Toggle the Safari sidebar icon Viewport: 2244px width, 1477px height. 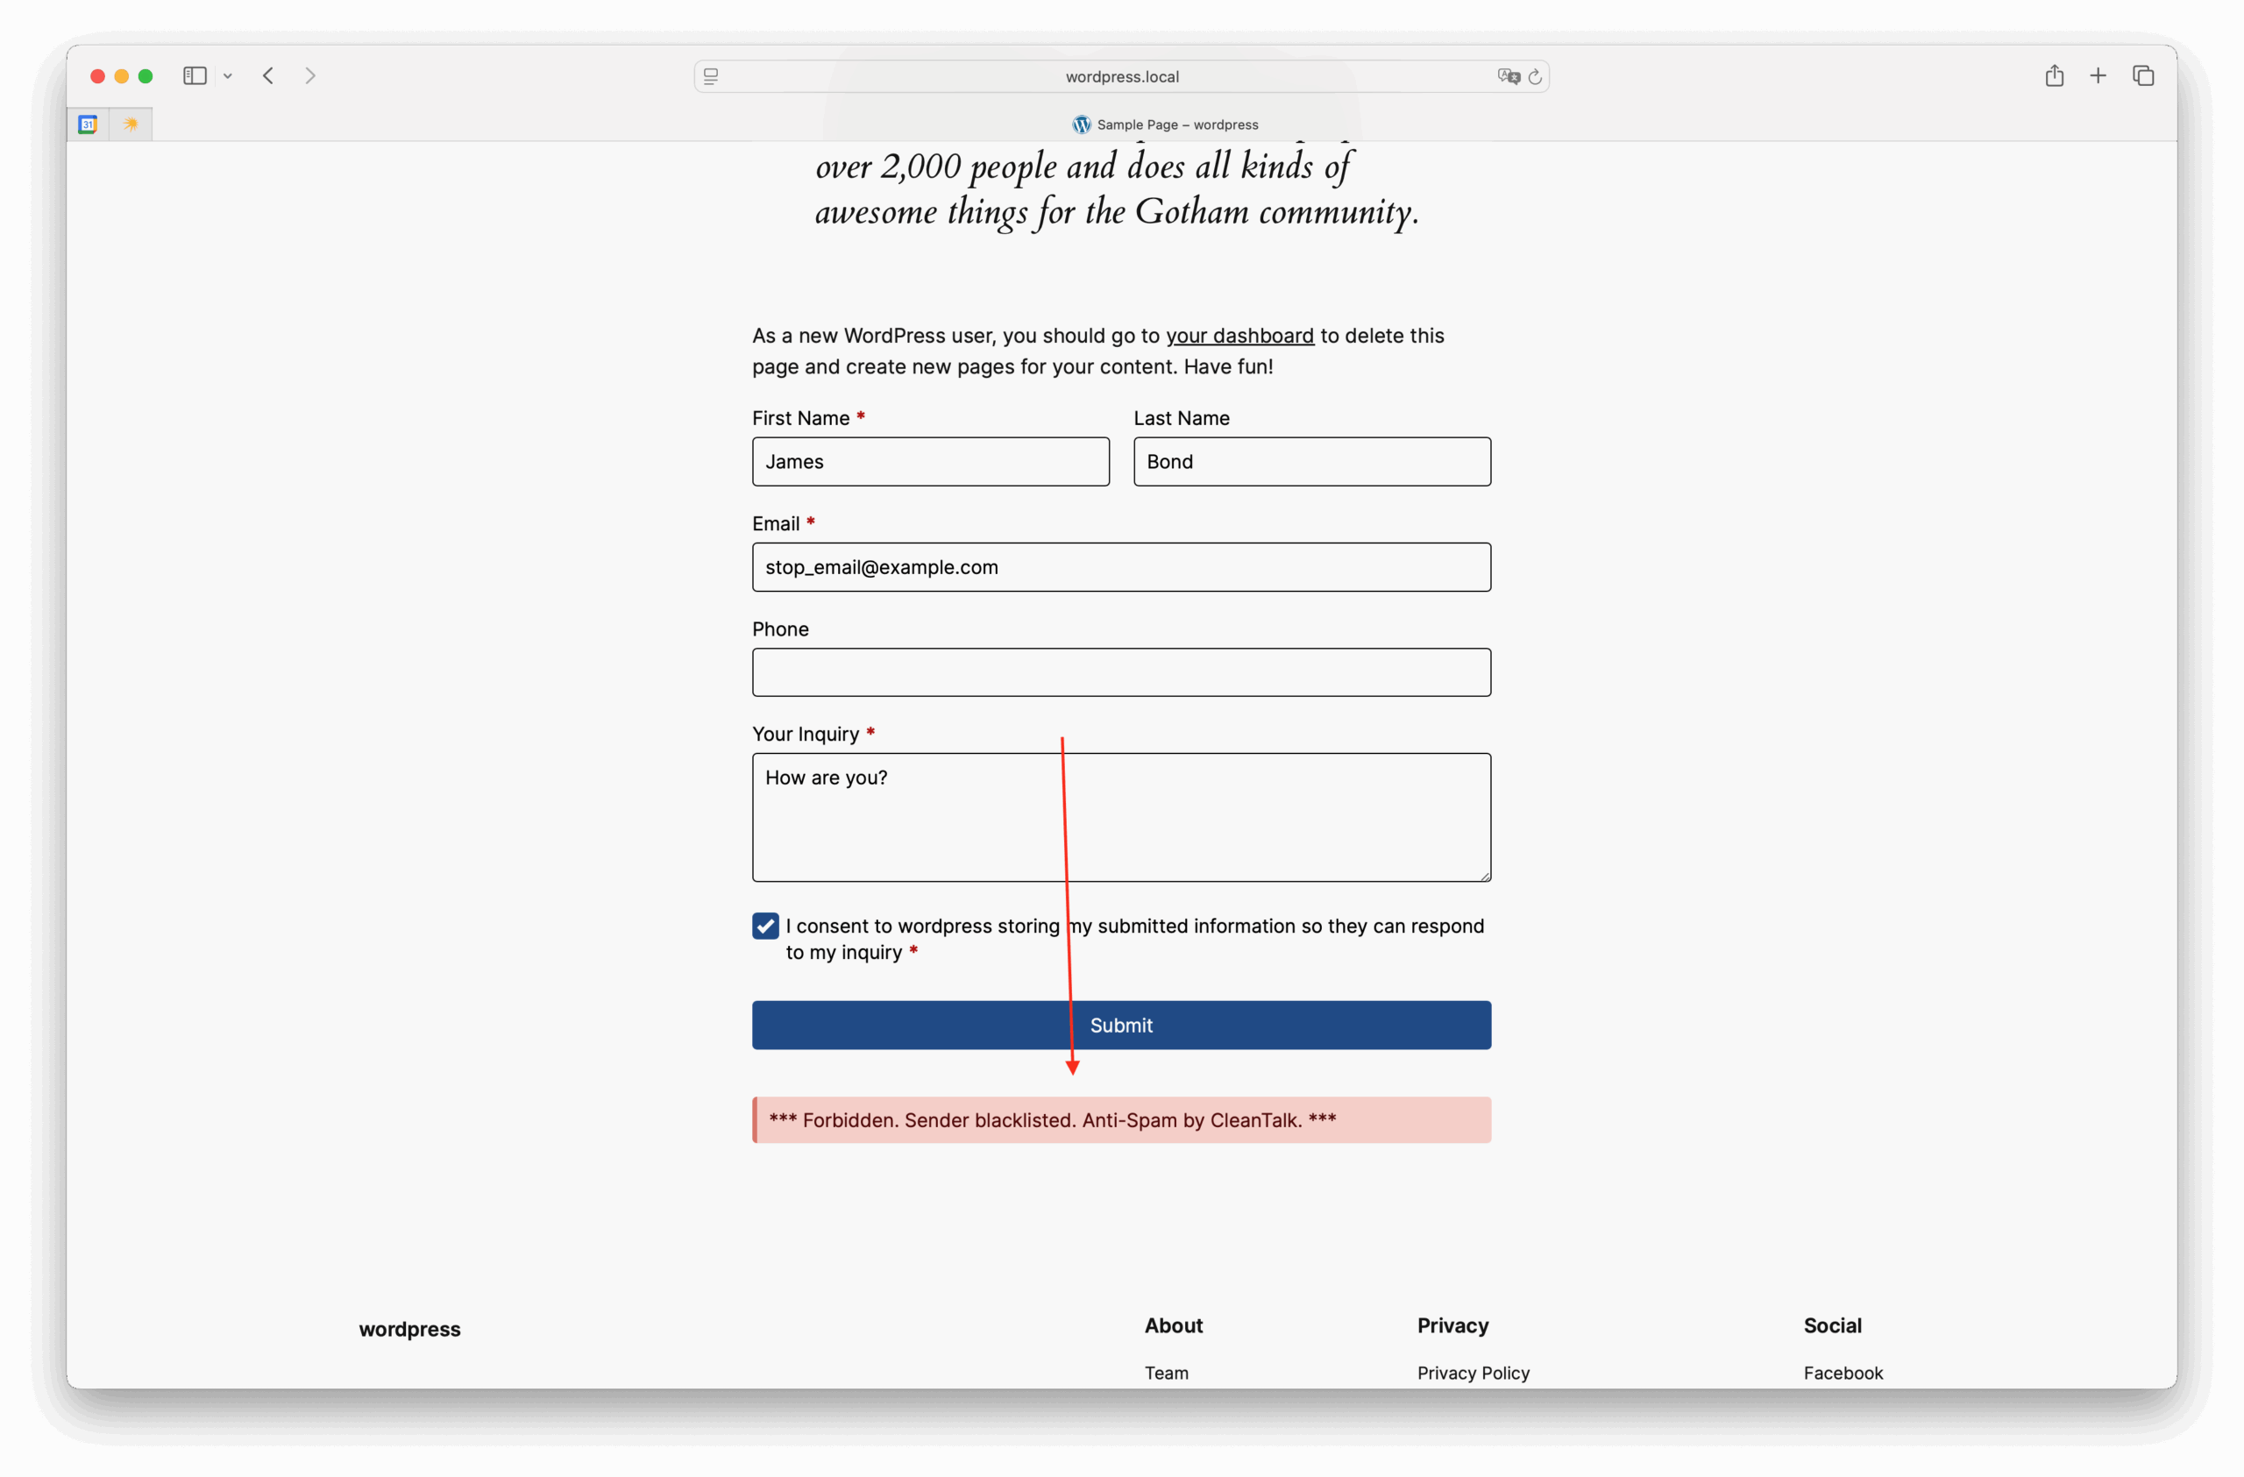(195, 75)
